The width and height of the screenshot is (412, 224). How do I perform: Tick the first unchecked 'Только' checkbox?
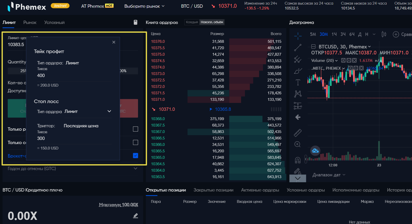tap(135, 129)
